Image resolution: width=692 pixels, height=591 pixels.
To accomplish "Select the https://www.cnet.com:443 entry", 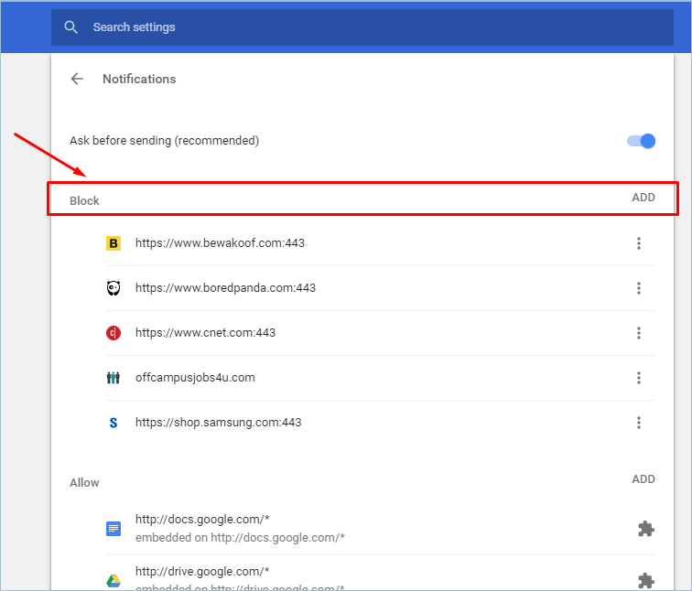I will coord(205,333).
